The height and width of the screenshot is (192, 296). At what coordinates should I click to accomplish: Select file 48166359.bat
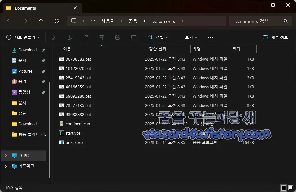coord(75,87)
